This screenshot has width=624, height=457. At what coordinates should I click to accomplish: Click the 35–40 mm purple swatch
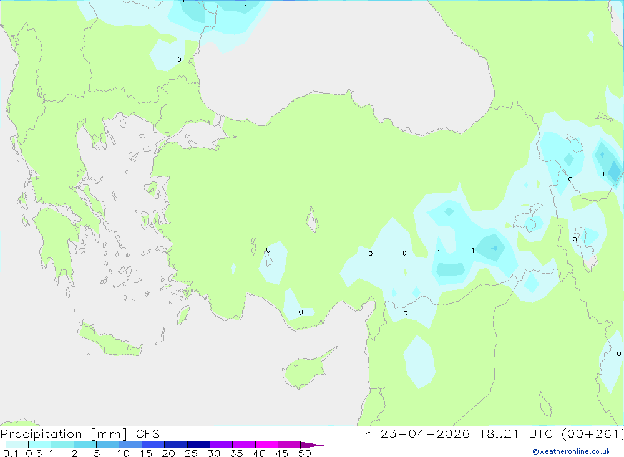[x=243, y=445]
